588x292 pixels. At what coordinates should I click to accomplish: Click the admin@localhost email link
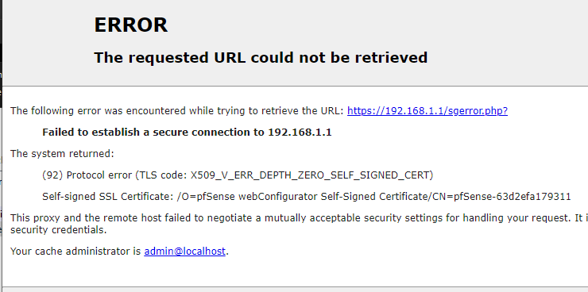tap(185, 252)
